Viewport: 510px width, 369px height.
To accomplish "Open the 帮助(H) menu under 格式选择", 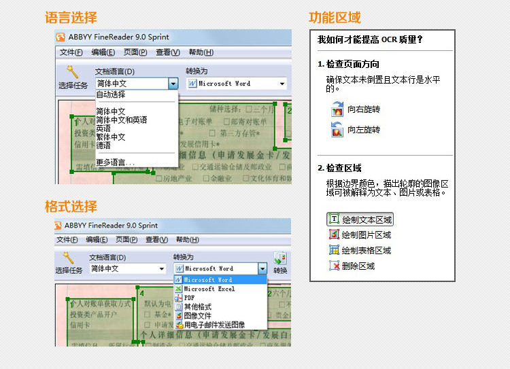I will point(187,240).
